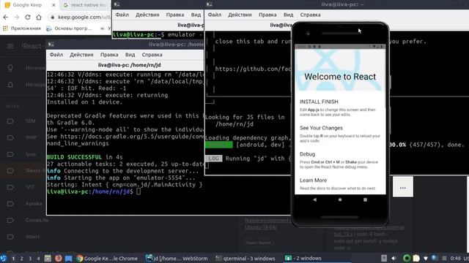Switch to workspace 3 on the pager
The height and width of the screenshot is (263, 469).
click(30, 259)
